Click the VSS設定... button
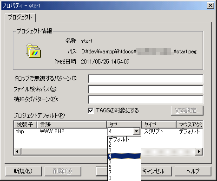This screenshot has width=217, height=181. [187, 110]
